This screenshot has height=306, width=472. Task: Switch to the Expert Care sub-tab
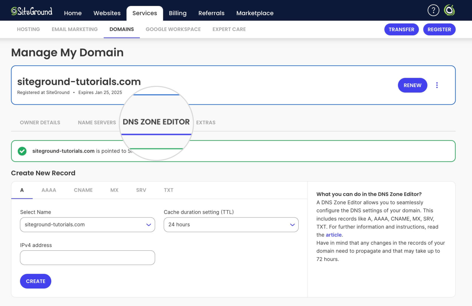(229, 29)
